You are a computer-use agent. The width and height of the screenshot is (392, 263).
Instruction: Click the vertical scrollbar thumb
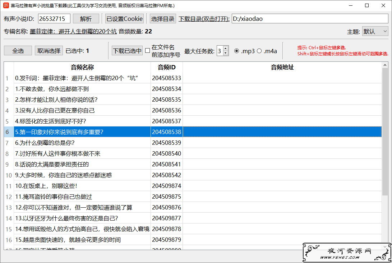385,131
